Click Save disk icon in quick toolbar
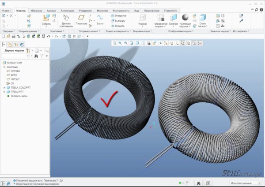This screenshot has width=265, height=187. 14,36
